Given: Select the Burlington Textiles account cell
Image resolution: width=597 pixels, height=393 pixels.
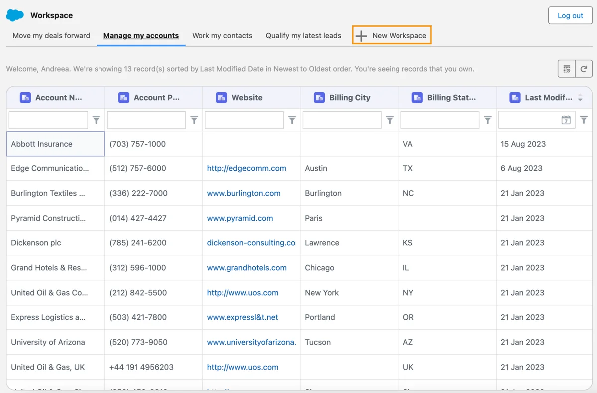Looking at the screenshot, I should 56,193.
